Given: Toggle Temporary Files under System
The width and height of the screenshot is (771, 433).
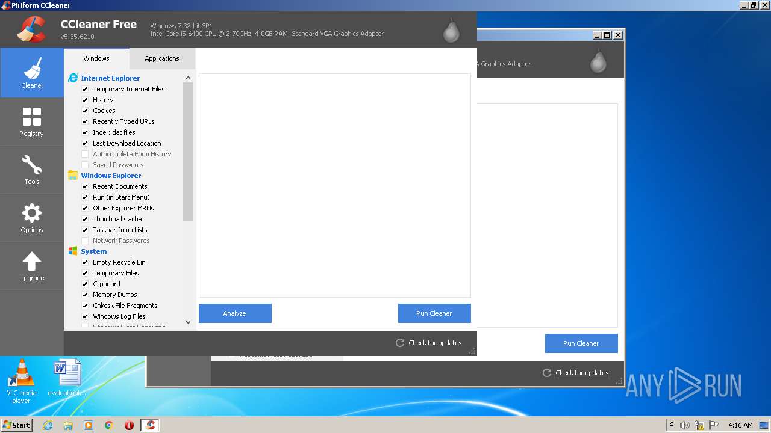Looking at the screenshot, I should click(x=85, y=273).
